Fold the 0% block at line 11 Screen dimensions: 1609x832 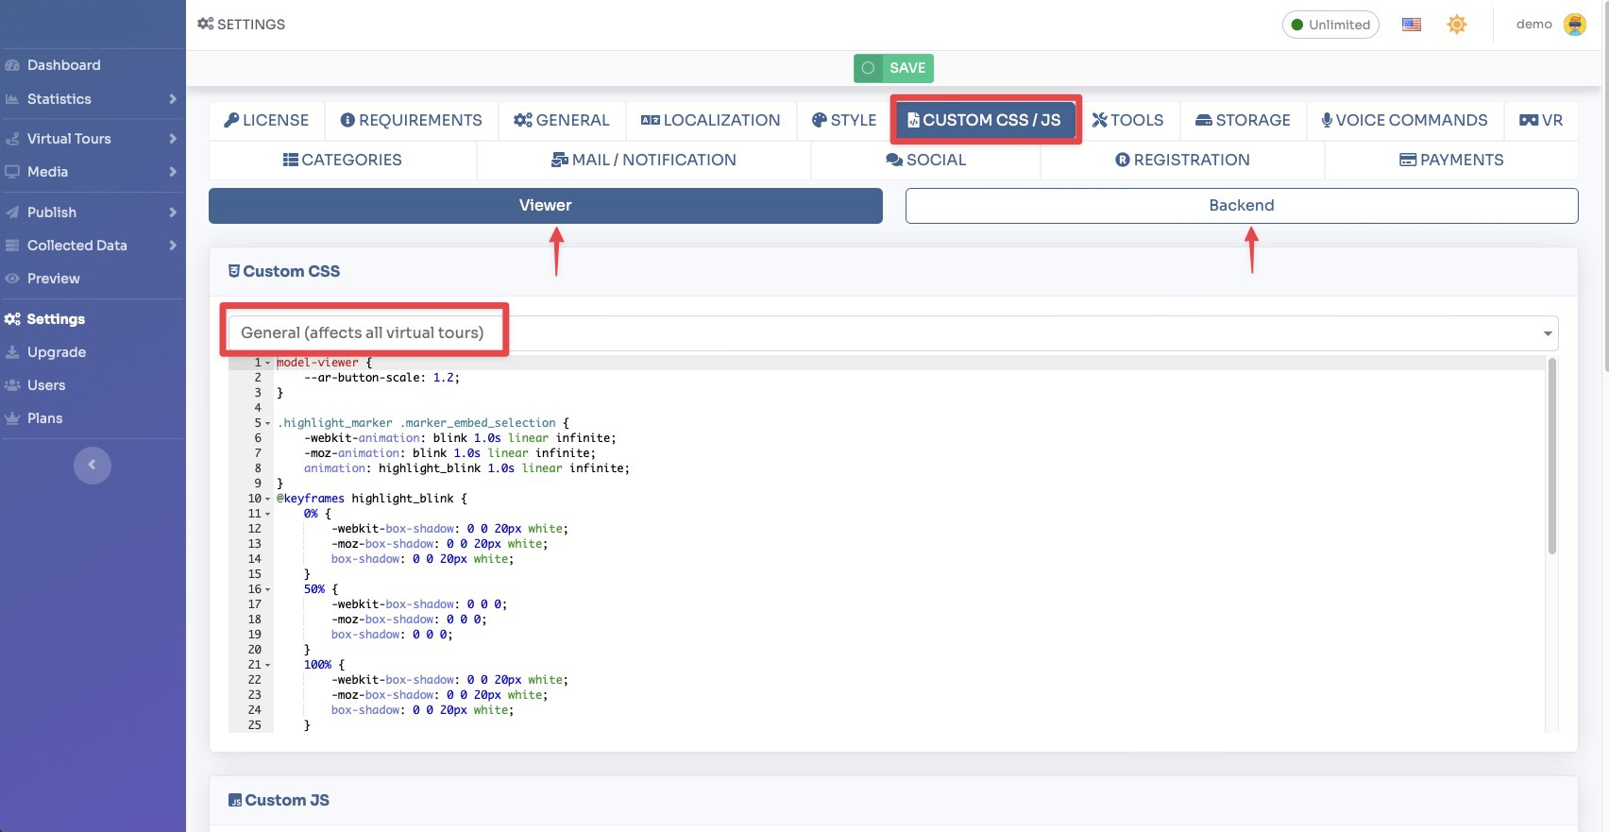268,514
